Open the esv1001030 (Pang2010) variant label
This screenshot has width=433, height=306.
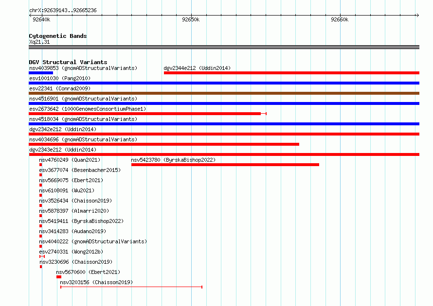(60, 78)
